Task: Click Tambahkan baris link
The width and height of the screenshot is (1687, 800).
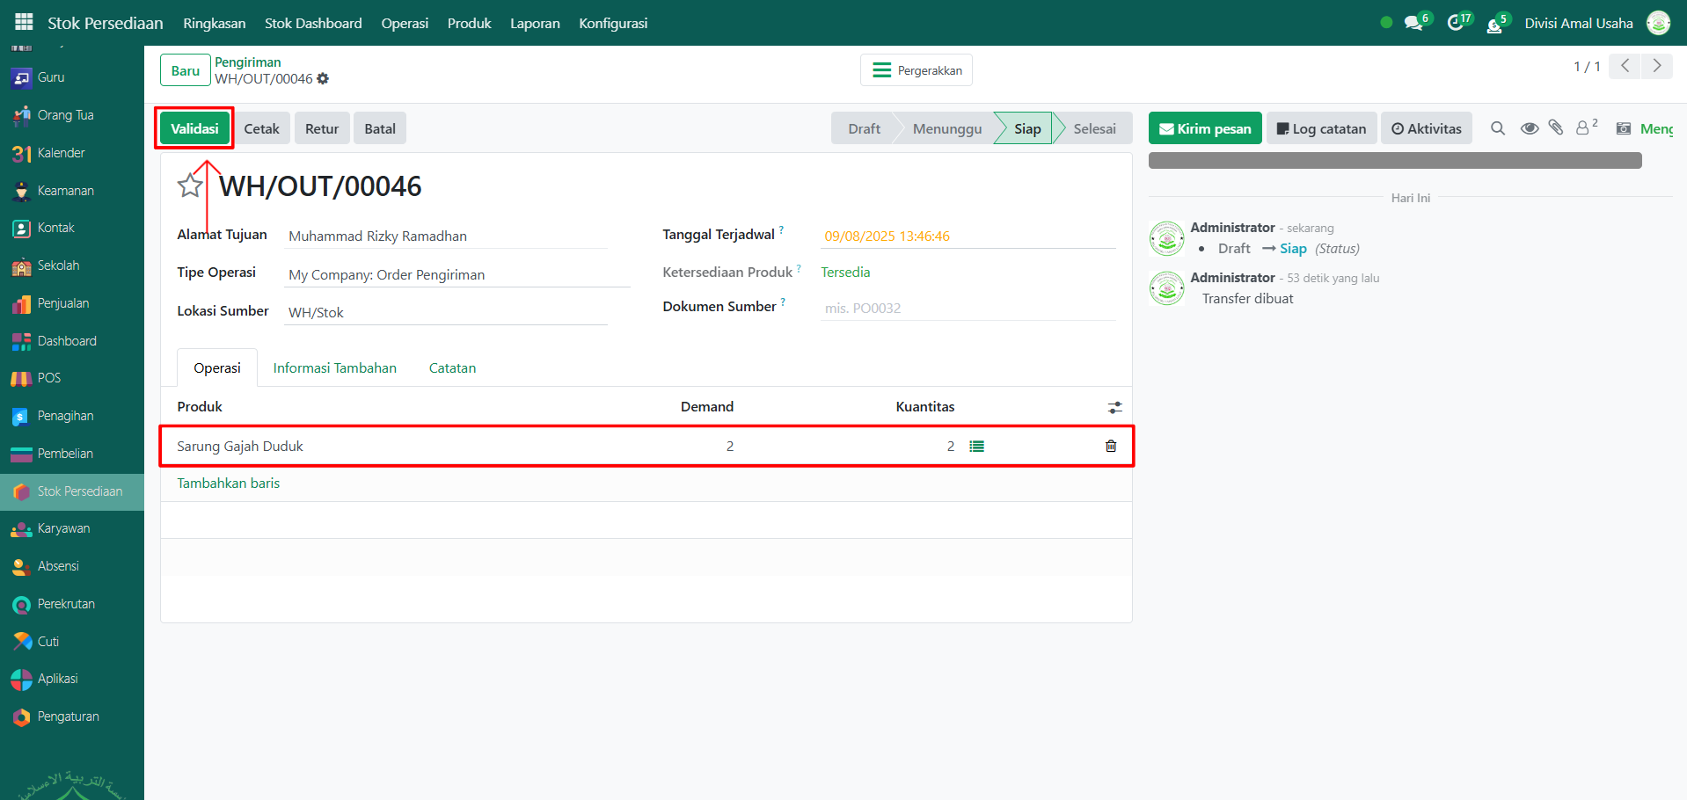Action: (229, 483)
